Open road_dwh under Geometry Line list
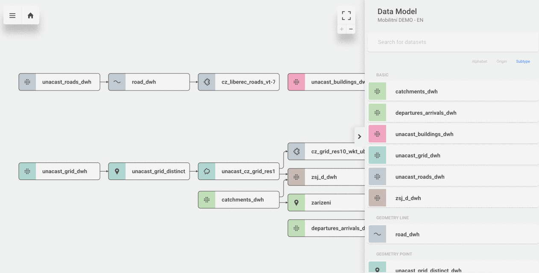539x273 pixels. [407, 235]
